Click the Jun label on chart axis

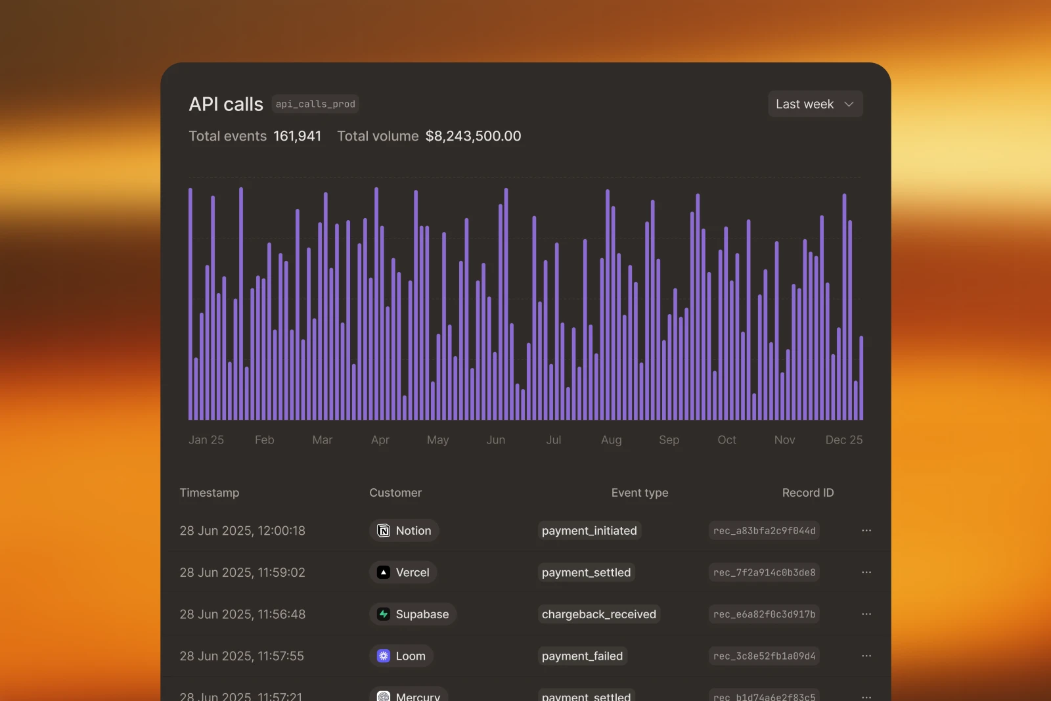pyautogui.click(x=496, y=440)
